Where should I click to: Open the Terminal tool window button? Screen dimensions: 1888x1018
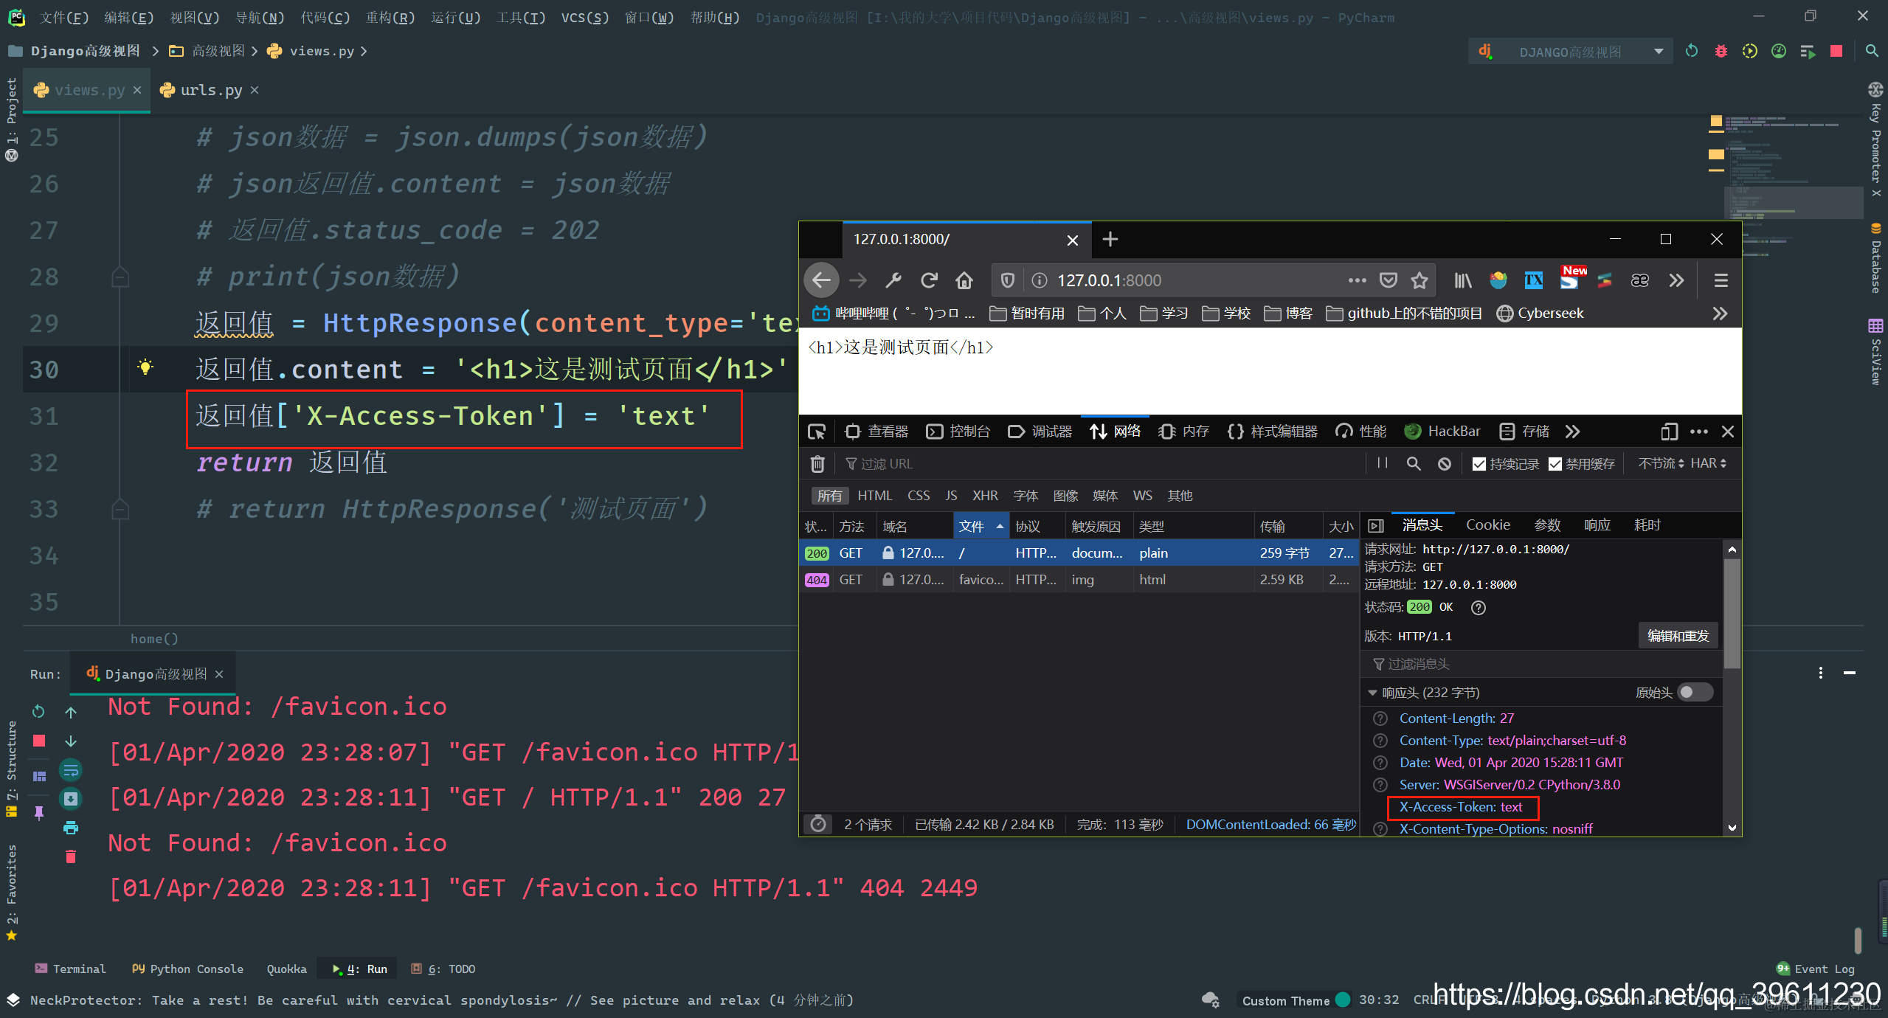click(71, 969)
